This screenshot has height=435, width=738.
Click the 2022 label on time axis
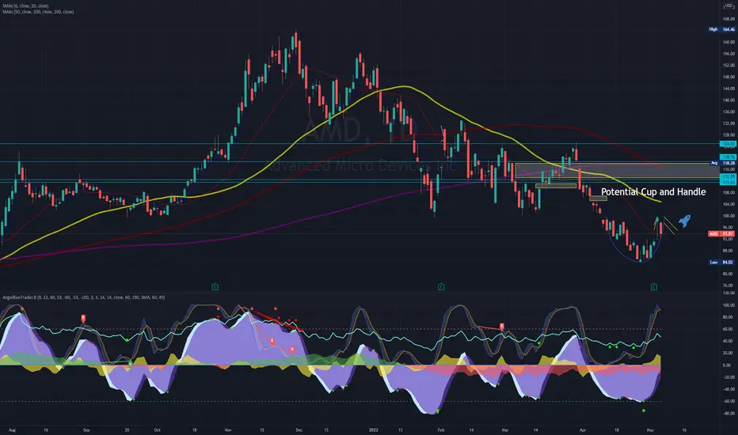click(373, 429)
